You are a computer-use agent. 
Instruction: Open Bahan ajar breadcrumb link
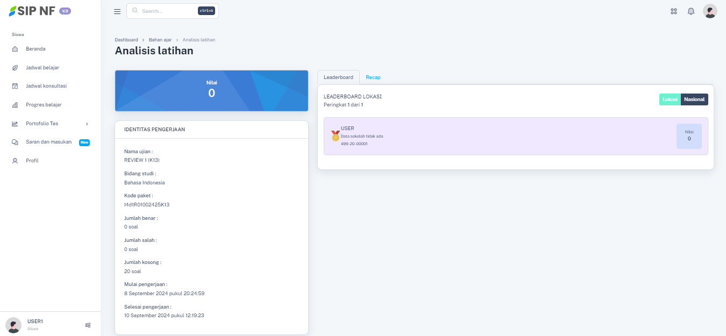tap(160, 40)
